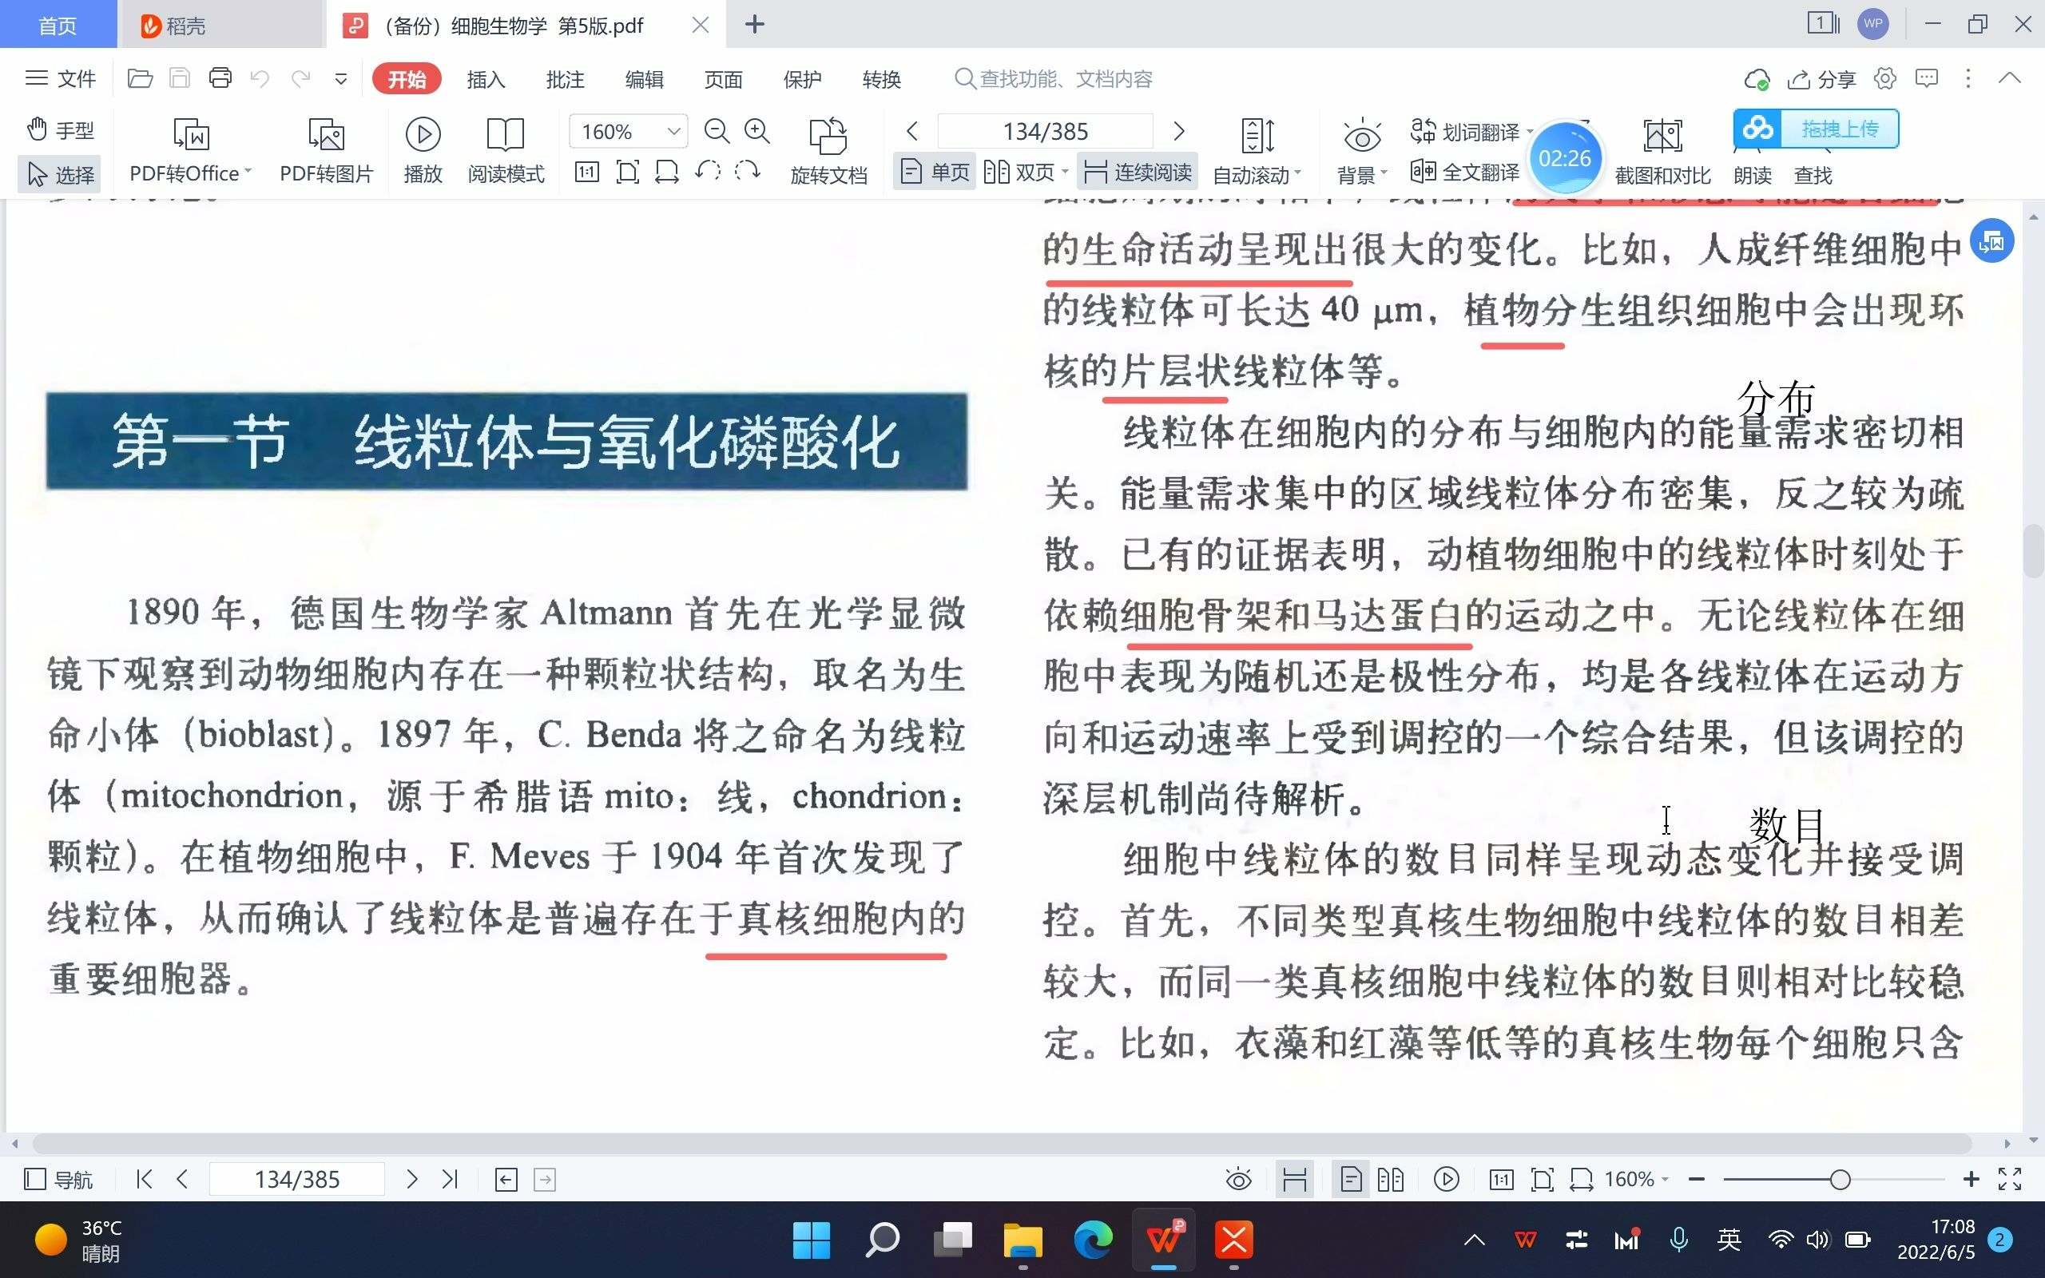Jump to first page in status bar
The height and width of the screenshot is (1278, 2045).
(145, 1179)
